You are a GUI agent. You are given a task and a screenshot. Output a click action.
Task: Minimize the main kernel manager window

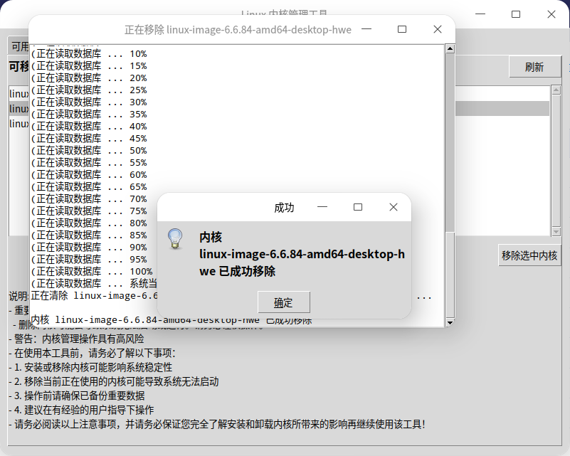(480, 14)
